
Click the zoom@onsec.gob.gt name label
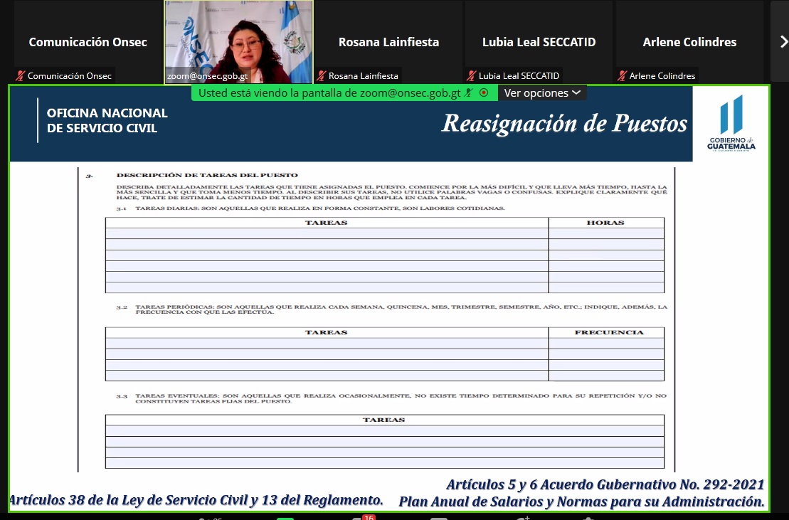[x=207, y=76]
